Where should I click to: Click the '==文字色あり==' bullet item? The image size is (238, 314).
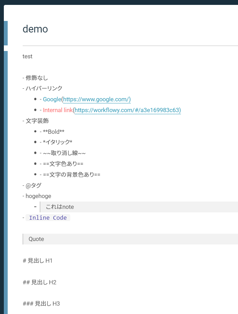[x=62, y=164]
